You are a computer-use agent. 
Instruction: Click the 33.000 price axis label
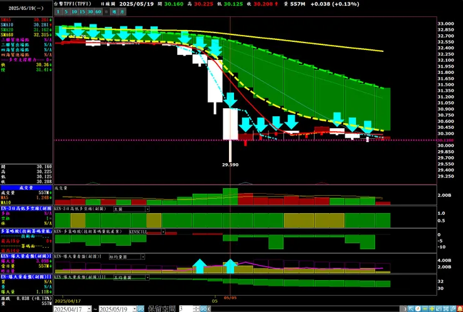pyautogui.click(x=446, y=24)
